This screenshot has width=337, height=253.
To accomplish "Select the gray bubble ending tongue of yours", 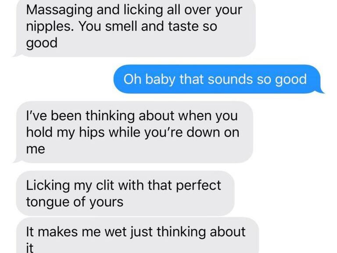I will pos(125,193).
